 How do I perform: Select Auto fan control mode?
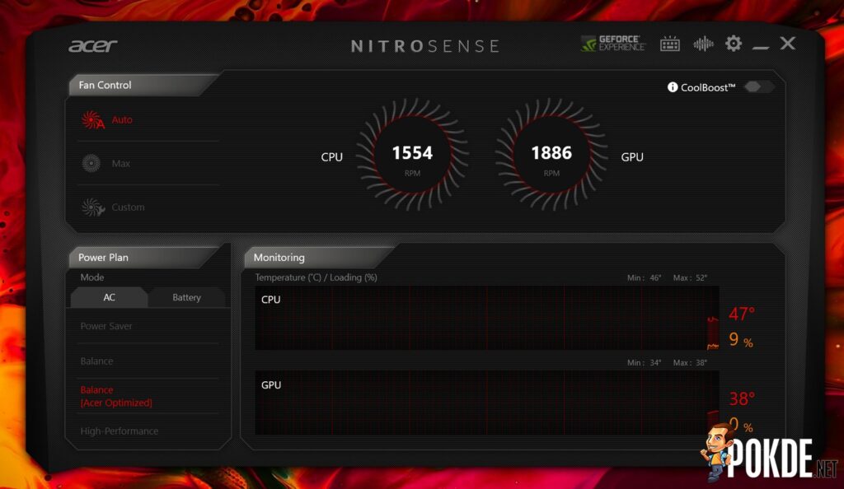point(122,120)
